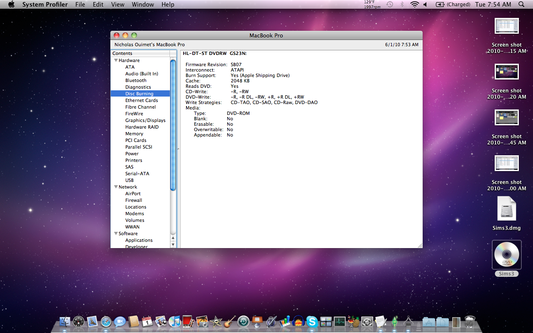This screenshot has width=533, height=333.
Task: Open the Edit menu
Action: point(98,5)
